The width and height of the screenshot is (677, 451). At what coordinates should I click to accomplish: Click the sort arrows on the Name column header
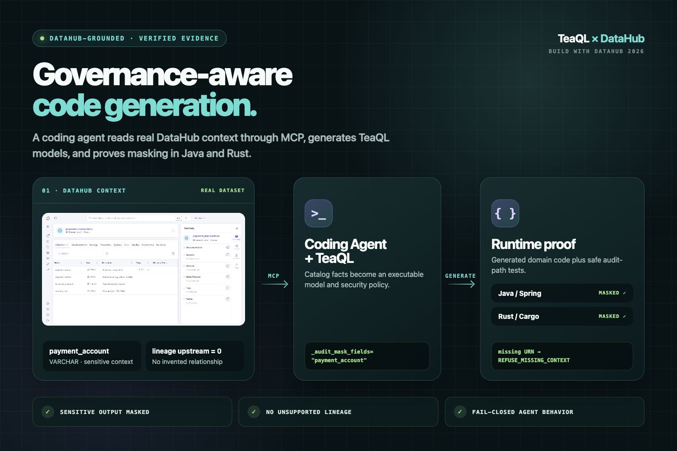(x=81, y=263)
